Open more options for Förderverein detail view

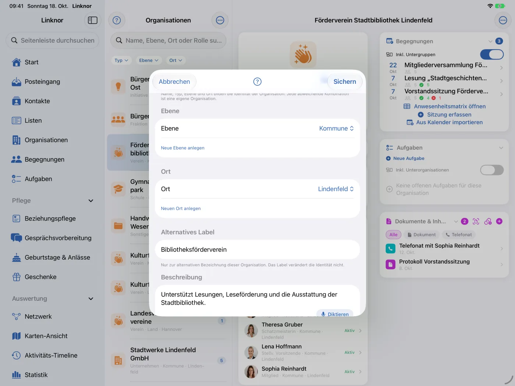coord(503,20)
